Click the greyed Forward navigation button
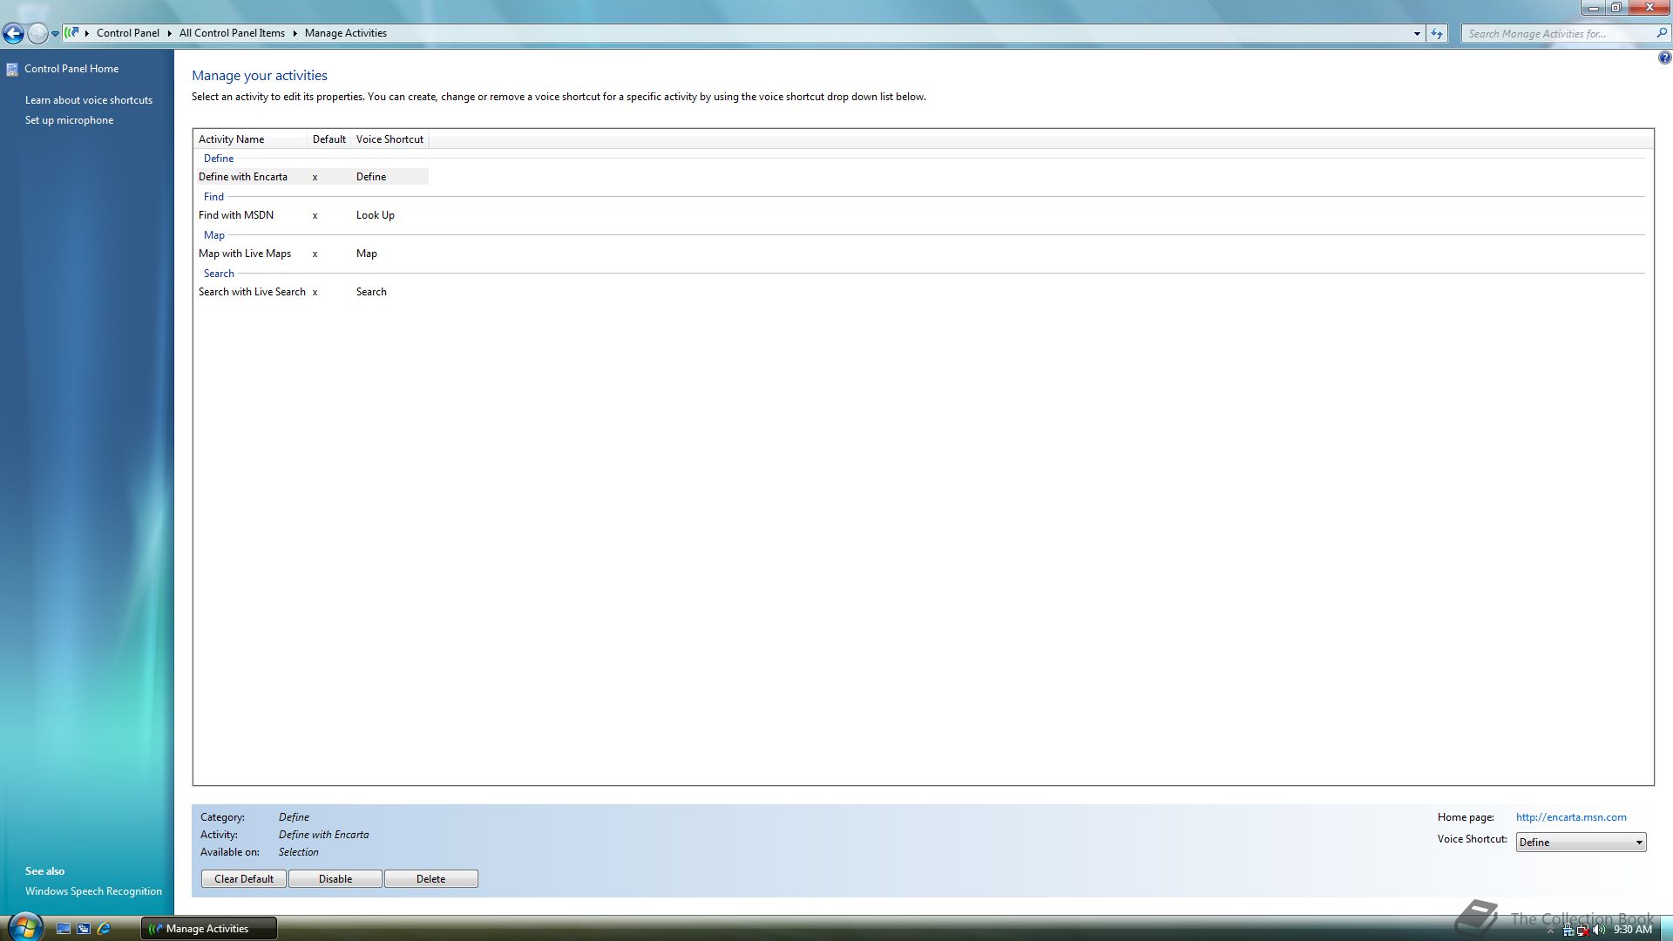The image size is (1673, 941). coord(37,33)
